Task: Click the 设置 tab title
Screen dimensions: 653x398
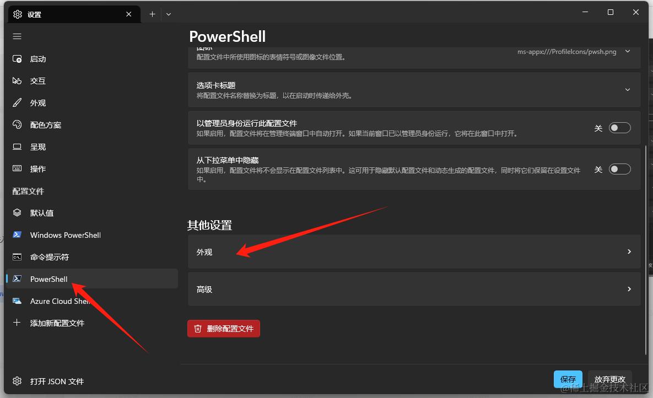Action: pyautogui.click(x=34, y=14)
